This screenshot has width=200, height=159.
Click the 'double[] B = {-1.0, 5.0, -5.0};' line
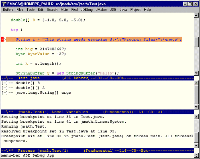point(48,20)
